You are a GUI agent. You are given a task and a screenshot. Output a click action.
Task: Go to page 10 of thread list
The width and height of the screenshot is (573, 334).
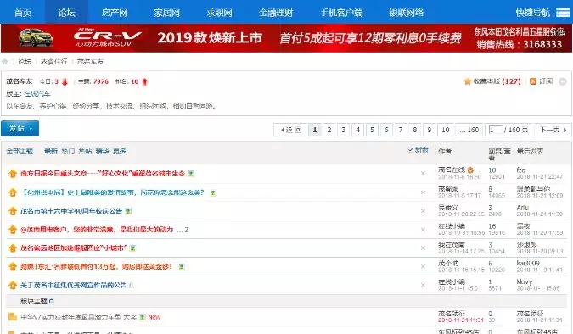tap(446, 130)
